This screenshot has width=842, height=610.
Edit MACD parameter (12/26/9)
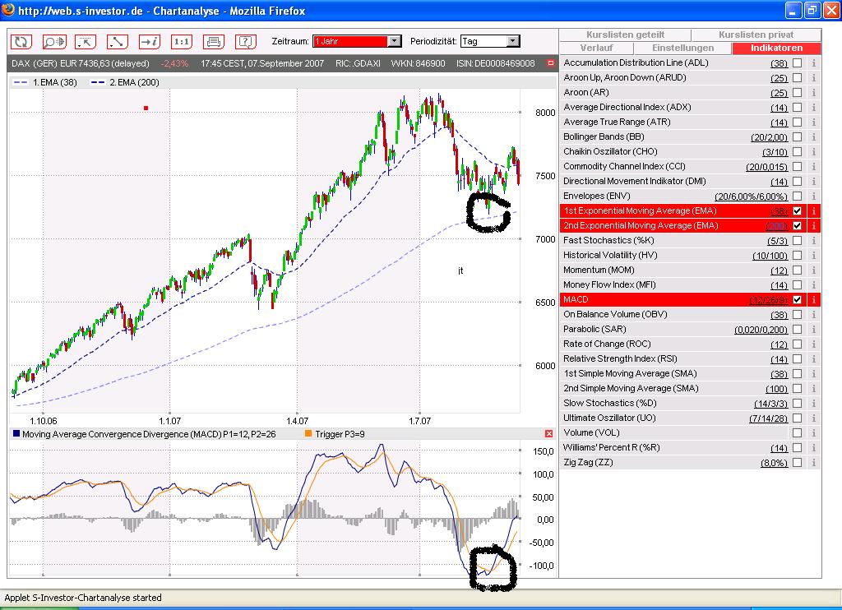[769, 300]
